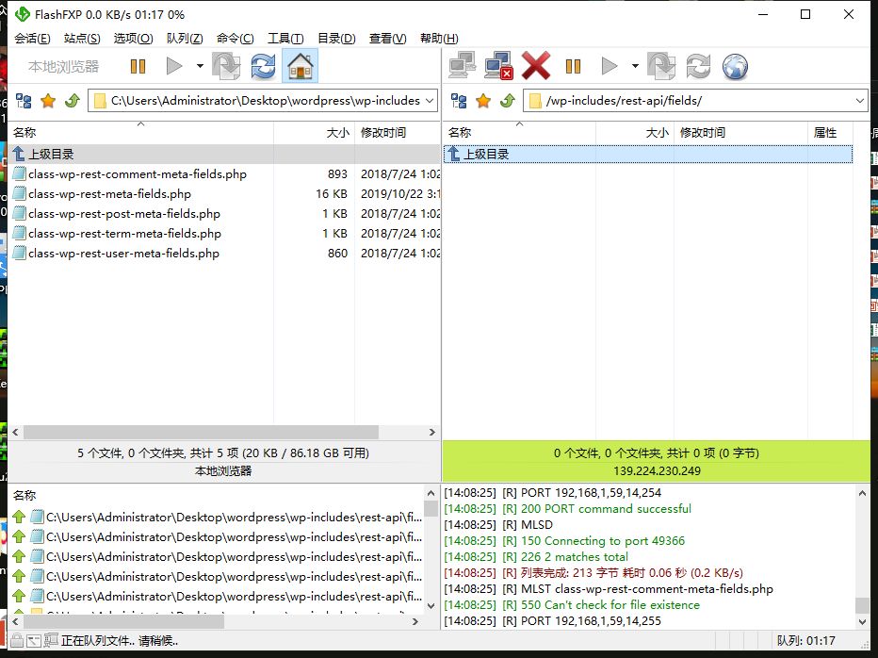Go up a directory in local pane
Screen dimensions: 878x658
tap(73, 101)
